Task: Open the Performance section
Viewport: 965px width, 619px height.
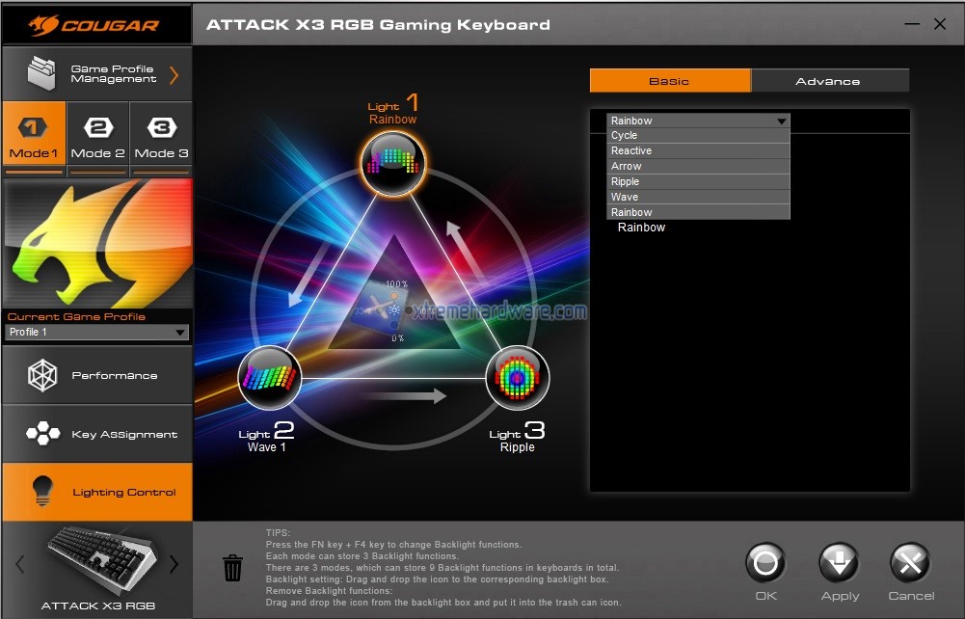Action: tap(96, 375)
